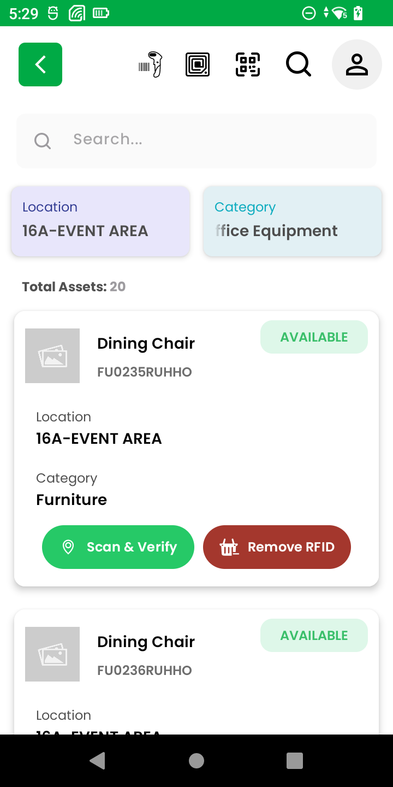The width and height of the screenshot is (393, 787).
Task: Tap the first Dining Chair image thumbnail
Action: click(x=52, y=356)
